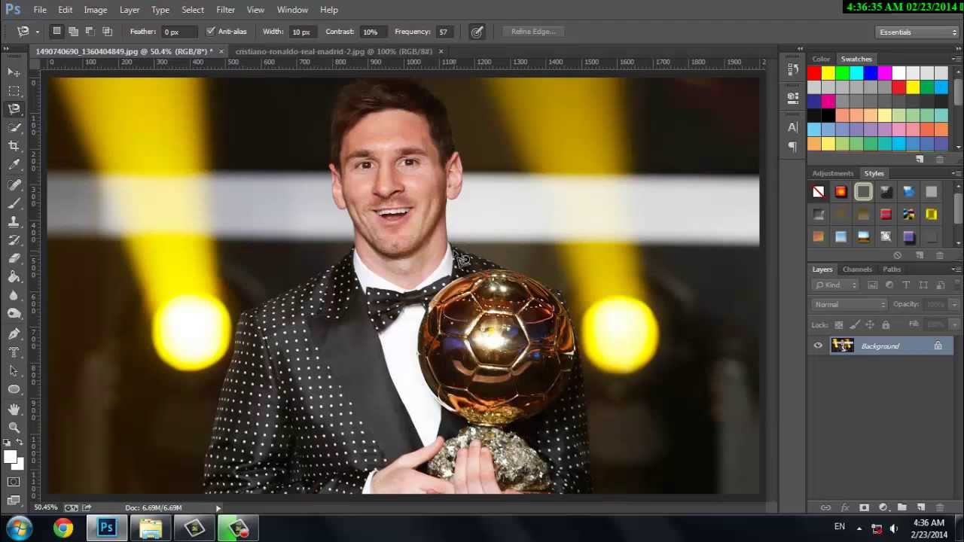Select the Paint Bucket tool
The height and width of the screenshot is (542, 964).
coord(14,277)
